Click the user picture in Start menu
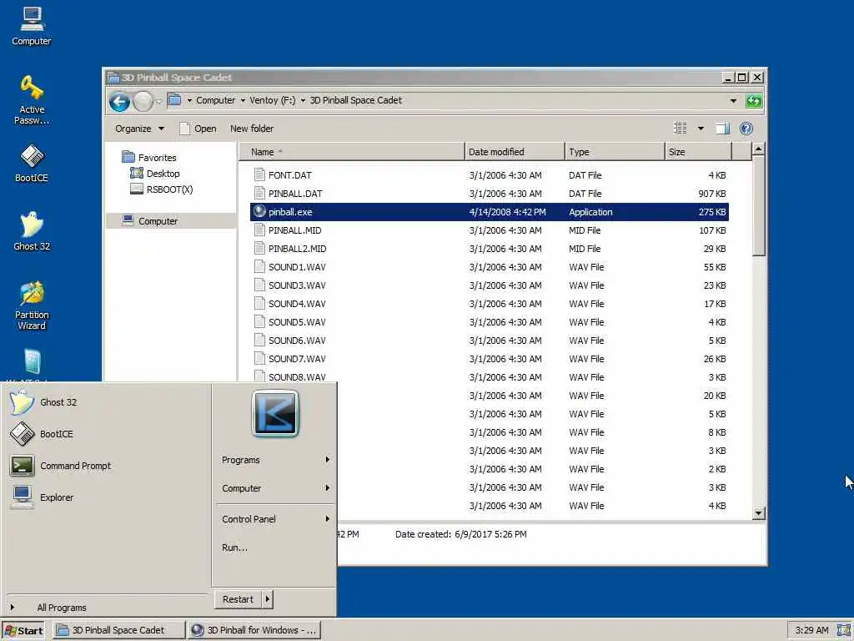Image resolution: width=854 pixels, height=641 pixels. [x=275, y=413]
